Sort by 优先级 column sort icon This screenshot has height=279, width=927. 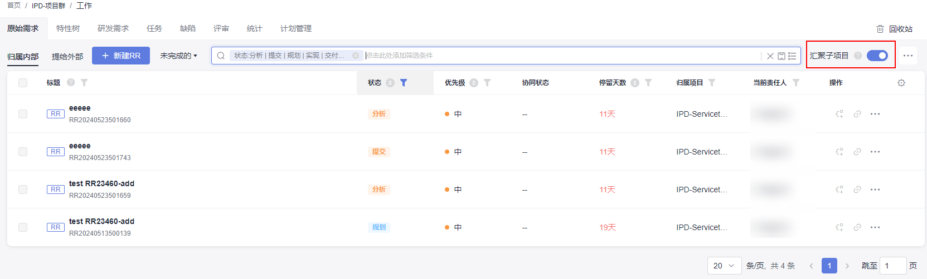pyautogui.click(x=474, y=83)
